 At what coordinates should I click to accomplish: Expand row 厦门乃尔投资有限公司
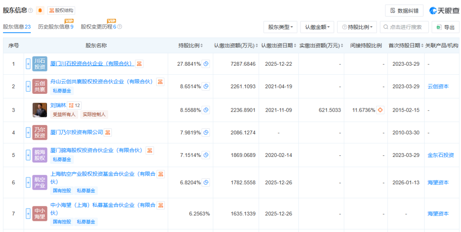coord(28,133)
